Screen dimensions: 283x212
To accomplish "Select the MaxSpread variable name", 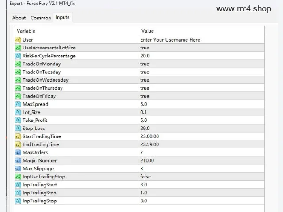I will pyautogui.click(x=35, y=104).
